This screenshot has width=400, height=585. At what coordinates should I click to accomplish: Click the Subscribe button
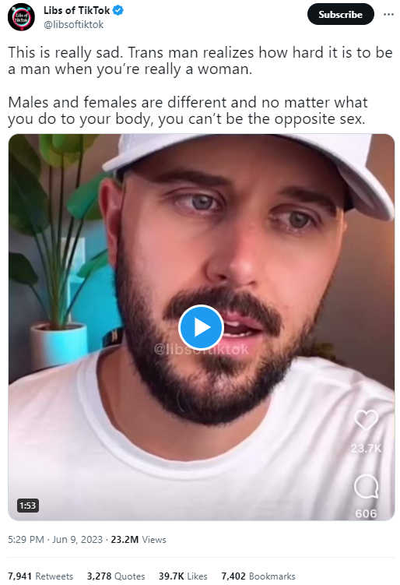tap(340, 14)
